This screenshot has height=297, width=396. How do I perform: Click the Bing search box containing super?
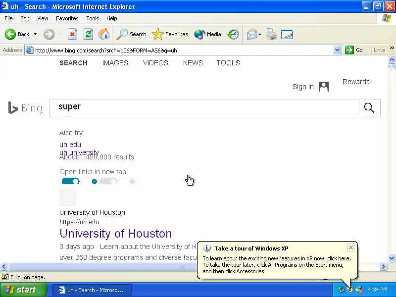pos(204,108)
